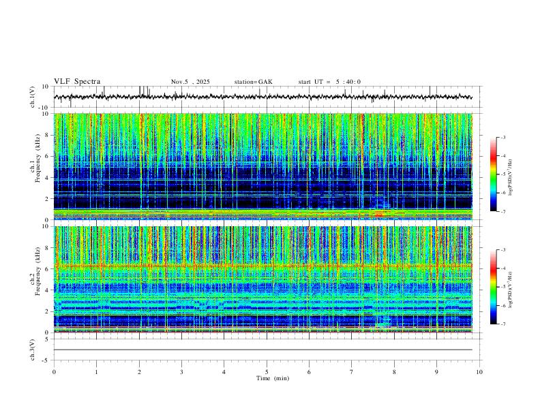Click inside the ch.1 spectrogram panel

pos(262,166)
